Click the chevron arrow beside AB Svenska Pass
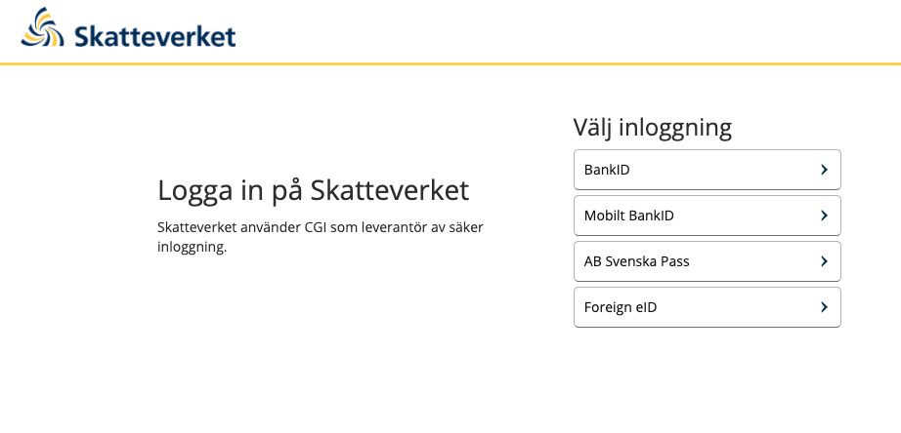Viewport: 901px width, 433px height. coord(824,261)
